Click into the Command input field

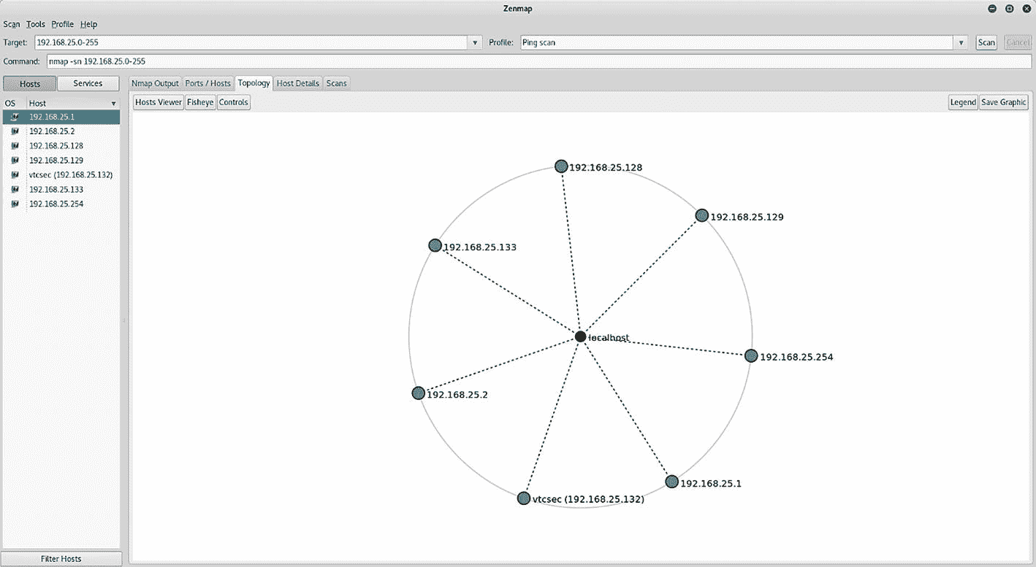pos(539,61)
